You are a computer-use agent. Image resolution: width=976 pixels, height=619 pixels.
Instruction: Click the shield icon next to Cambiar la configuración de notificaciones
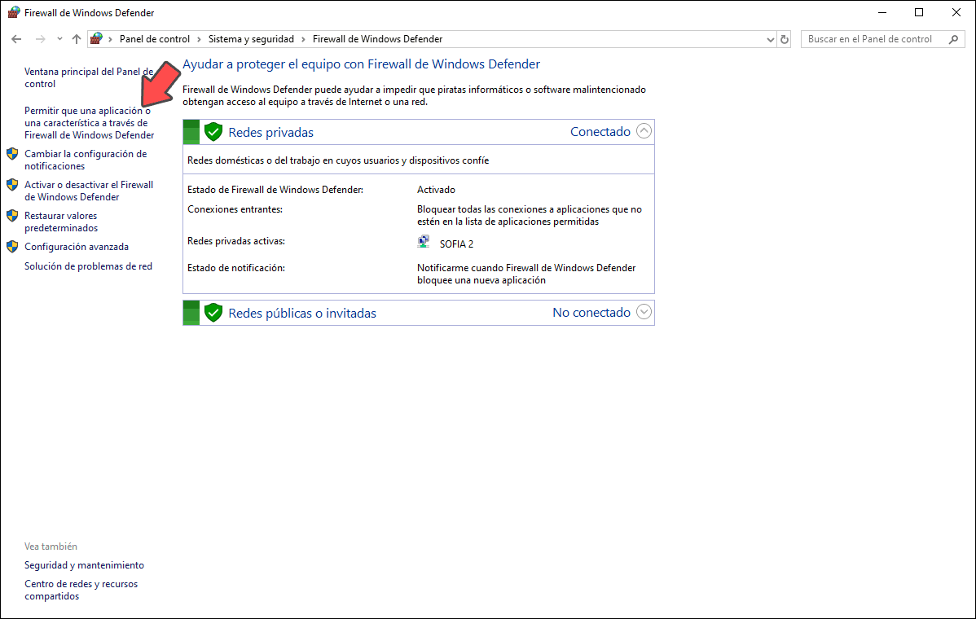coord(12,154)
